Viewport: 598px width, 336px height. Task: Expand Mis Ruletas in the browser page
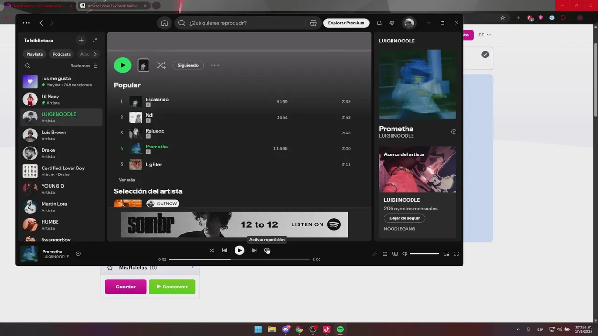pyautogui.click(x=150, y=268)
